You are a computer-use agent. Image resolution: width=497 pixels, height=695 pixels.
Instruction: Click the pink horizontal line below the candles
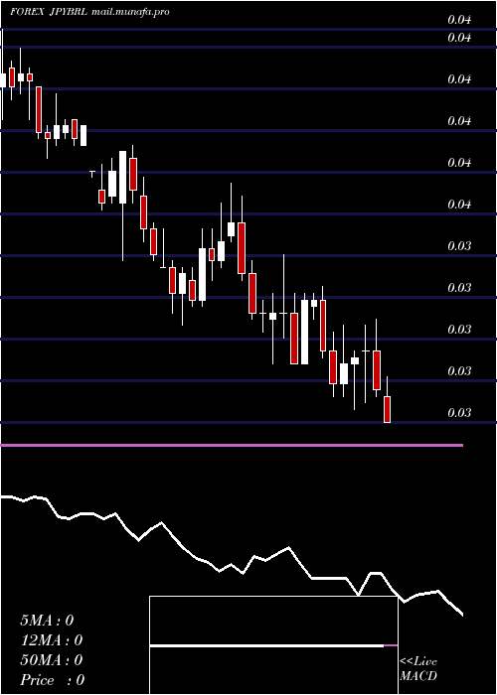pos(232,445)
